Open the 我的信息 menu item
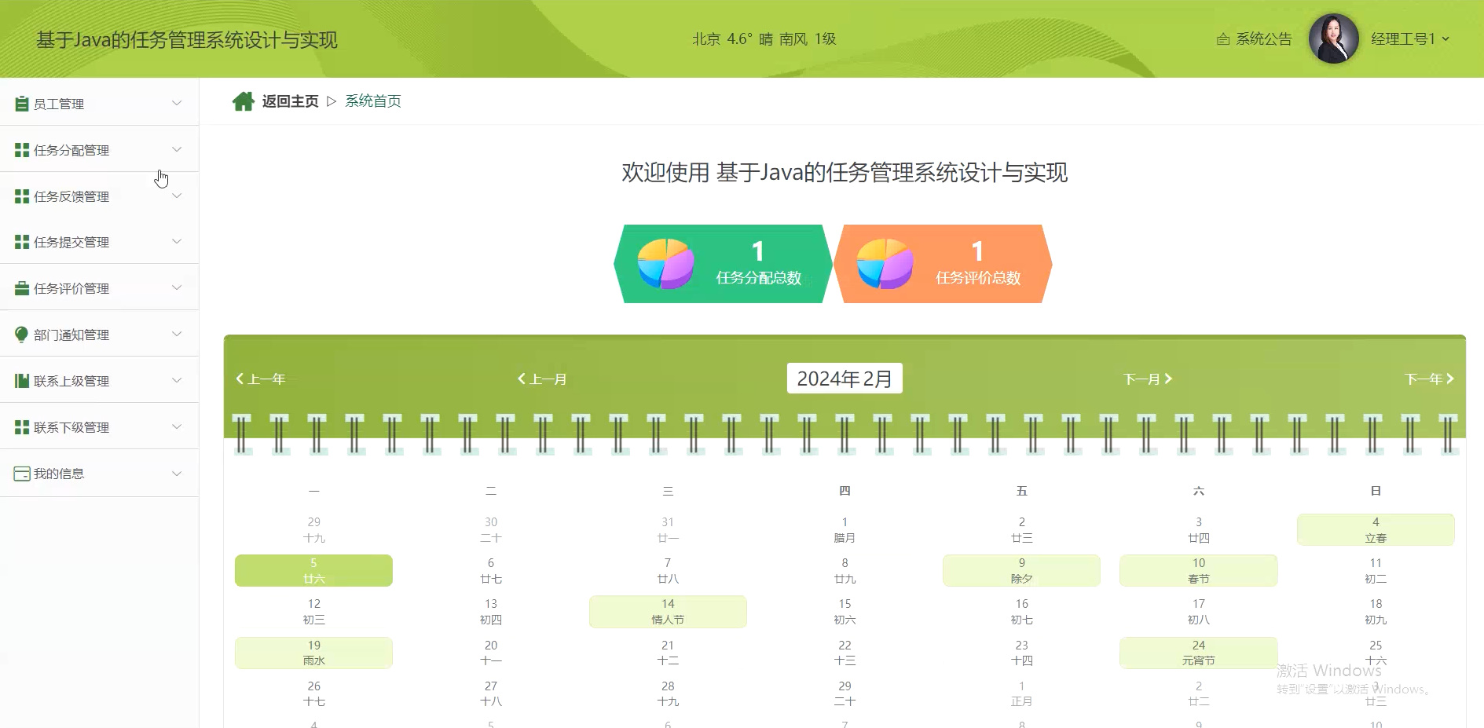Viewport: 1484px width, 728px height. (x=99, y=474)
